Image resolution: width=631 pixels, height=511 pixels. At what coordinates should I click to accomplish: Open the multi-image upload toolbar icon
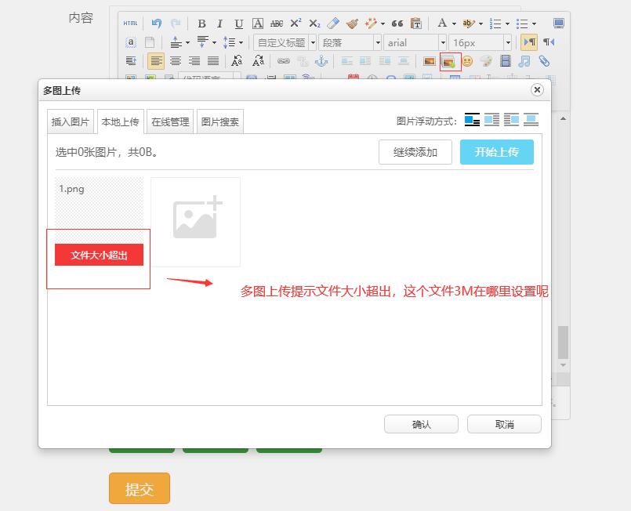point(450,61)
